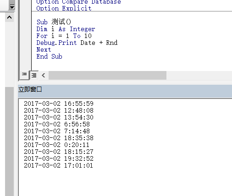Click the side panel vertical scrollbar thumb

point(10,142)
